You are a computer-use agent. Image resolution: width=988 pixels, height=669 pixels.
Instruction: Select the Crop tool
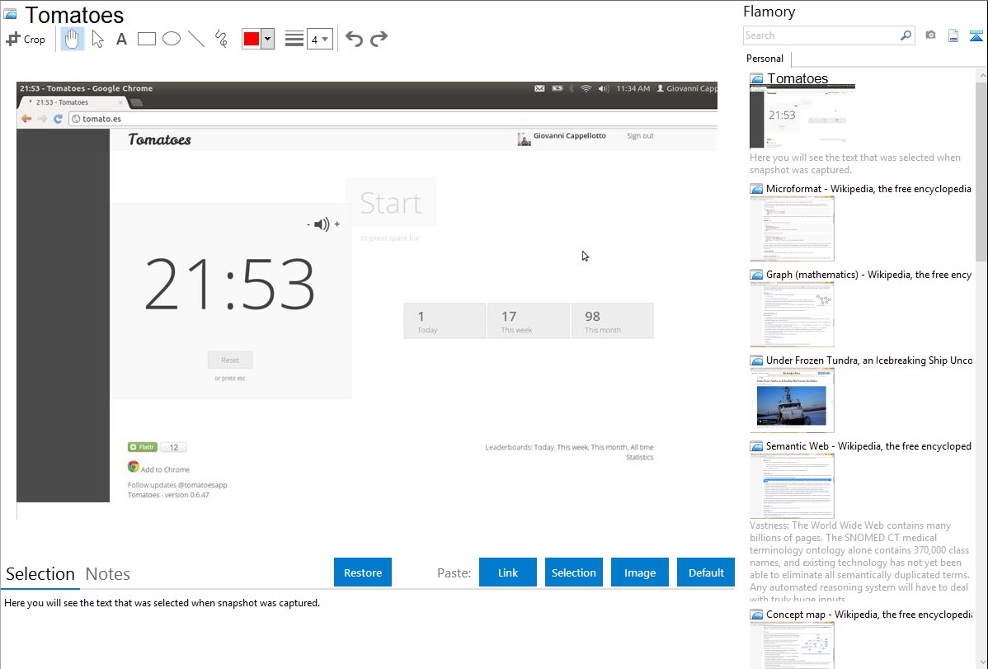coord(26,39)
